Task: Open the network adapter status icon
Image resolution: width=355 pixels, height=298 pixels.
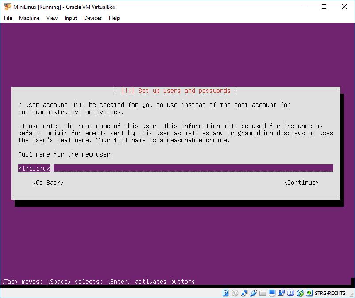Action: point(244,293)
